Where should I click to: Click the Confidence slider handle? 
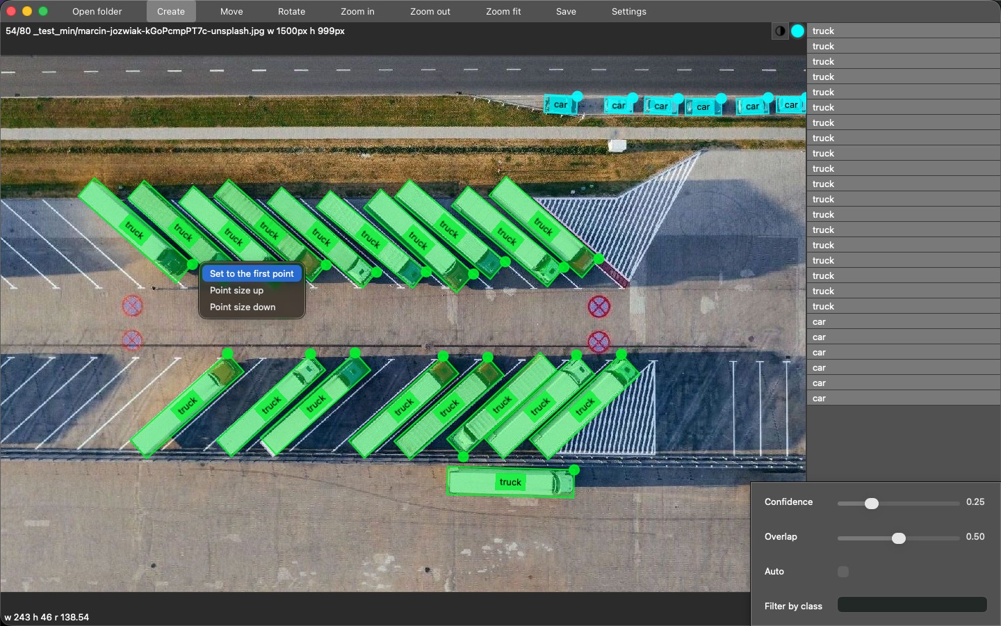(871, 504)
